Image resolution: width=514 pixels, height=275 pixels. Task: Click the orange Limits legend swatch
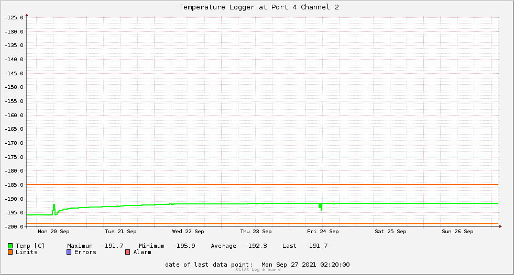click(10, 252)
